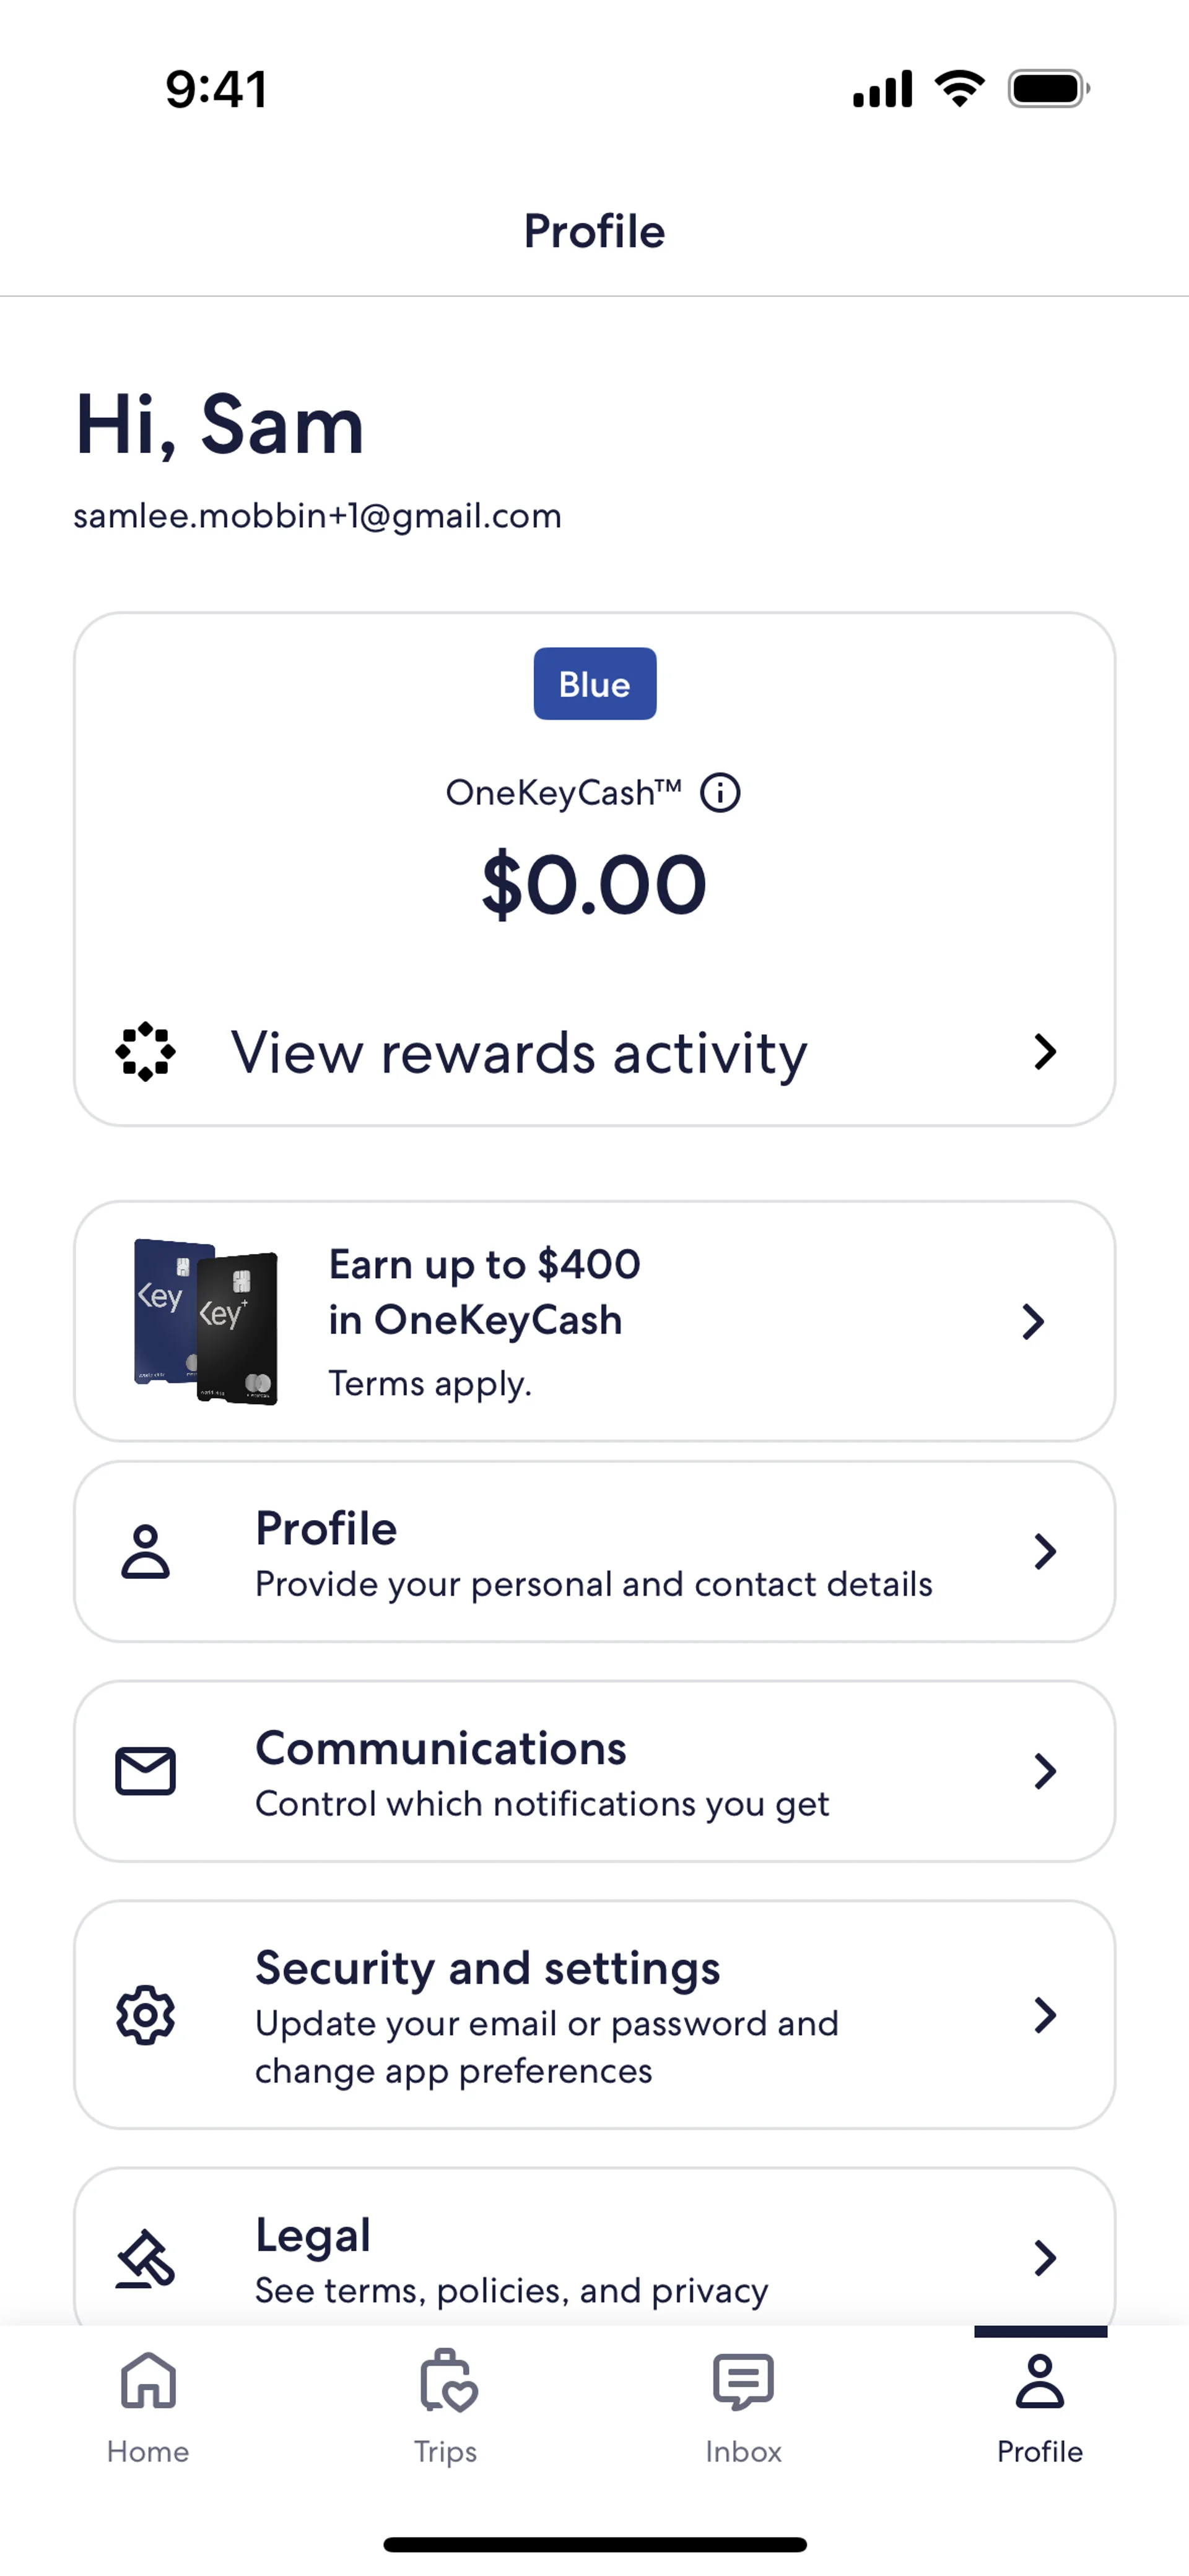
Task: Tap the rewards activity dotted icon
Action: coord(146,1051)
